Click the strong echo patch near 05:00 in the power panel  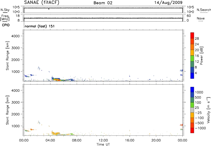[57, 79]
